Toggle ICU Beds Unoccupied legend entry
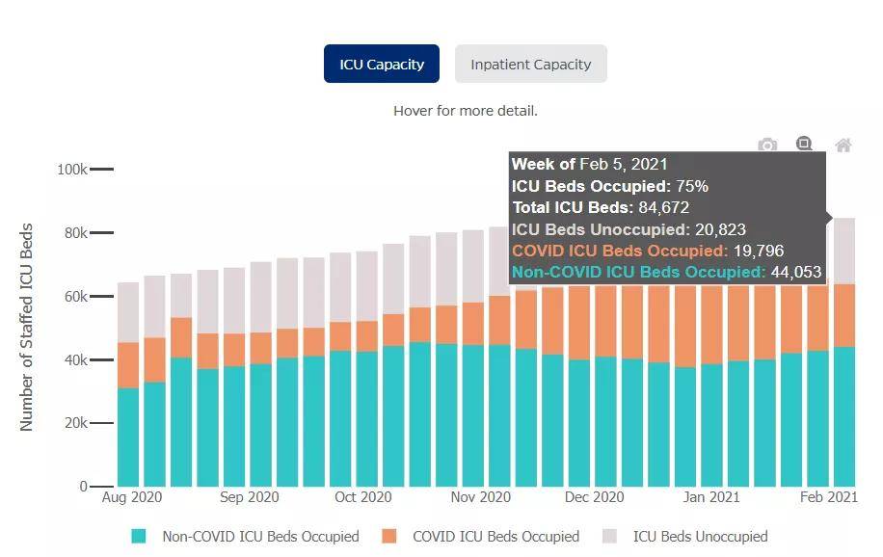Screen dimensions: 883x557 pos(700,536)
